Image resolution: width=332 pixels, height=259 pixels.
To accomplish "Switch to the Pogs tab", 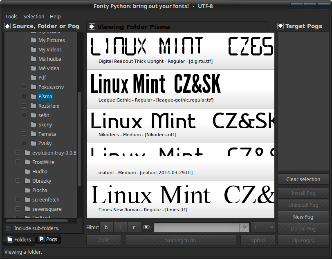I will 48,239.
